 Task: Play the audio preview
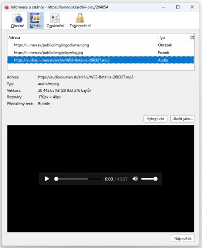[x=47, y=179]
